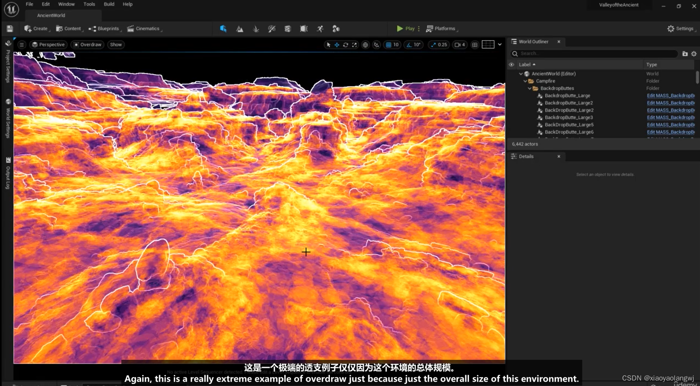Open Edit MASS link for BackdropButte_Large3
This screenshot has width=700, height=386.
point(670,117)
